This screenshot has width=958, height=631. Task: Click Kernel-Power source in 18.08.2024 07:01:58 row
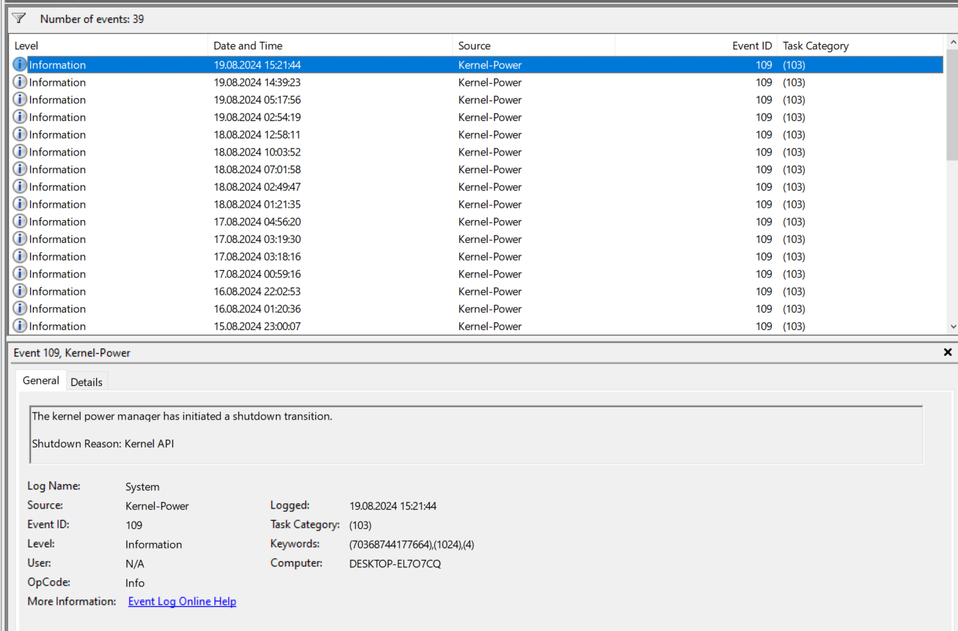(490, 169)
